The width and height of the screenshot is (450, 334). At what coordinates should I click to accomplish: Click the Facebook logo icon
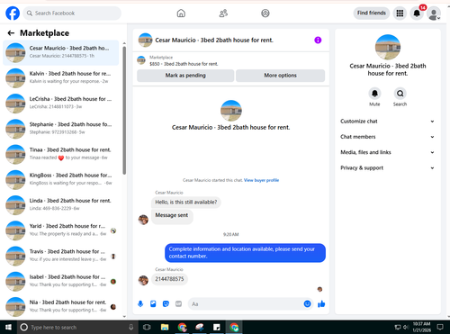click(13, 14)
